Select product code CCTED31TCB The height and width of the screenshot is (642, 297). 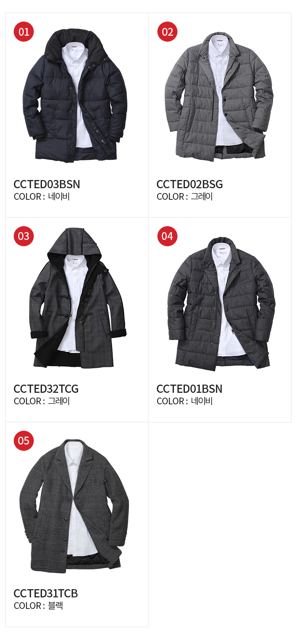click(x=46, y=593)
